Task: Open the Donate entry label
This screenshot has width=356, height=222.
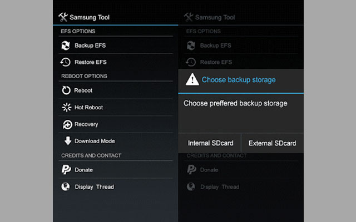Action: click(84, 170)
